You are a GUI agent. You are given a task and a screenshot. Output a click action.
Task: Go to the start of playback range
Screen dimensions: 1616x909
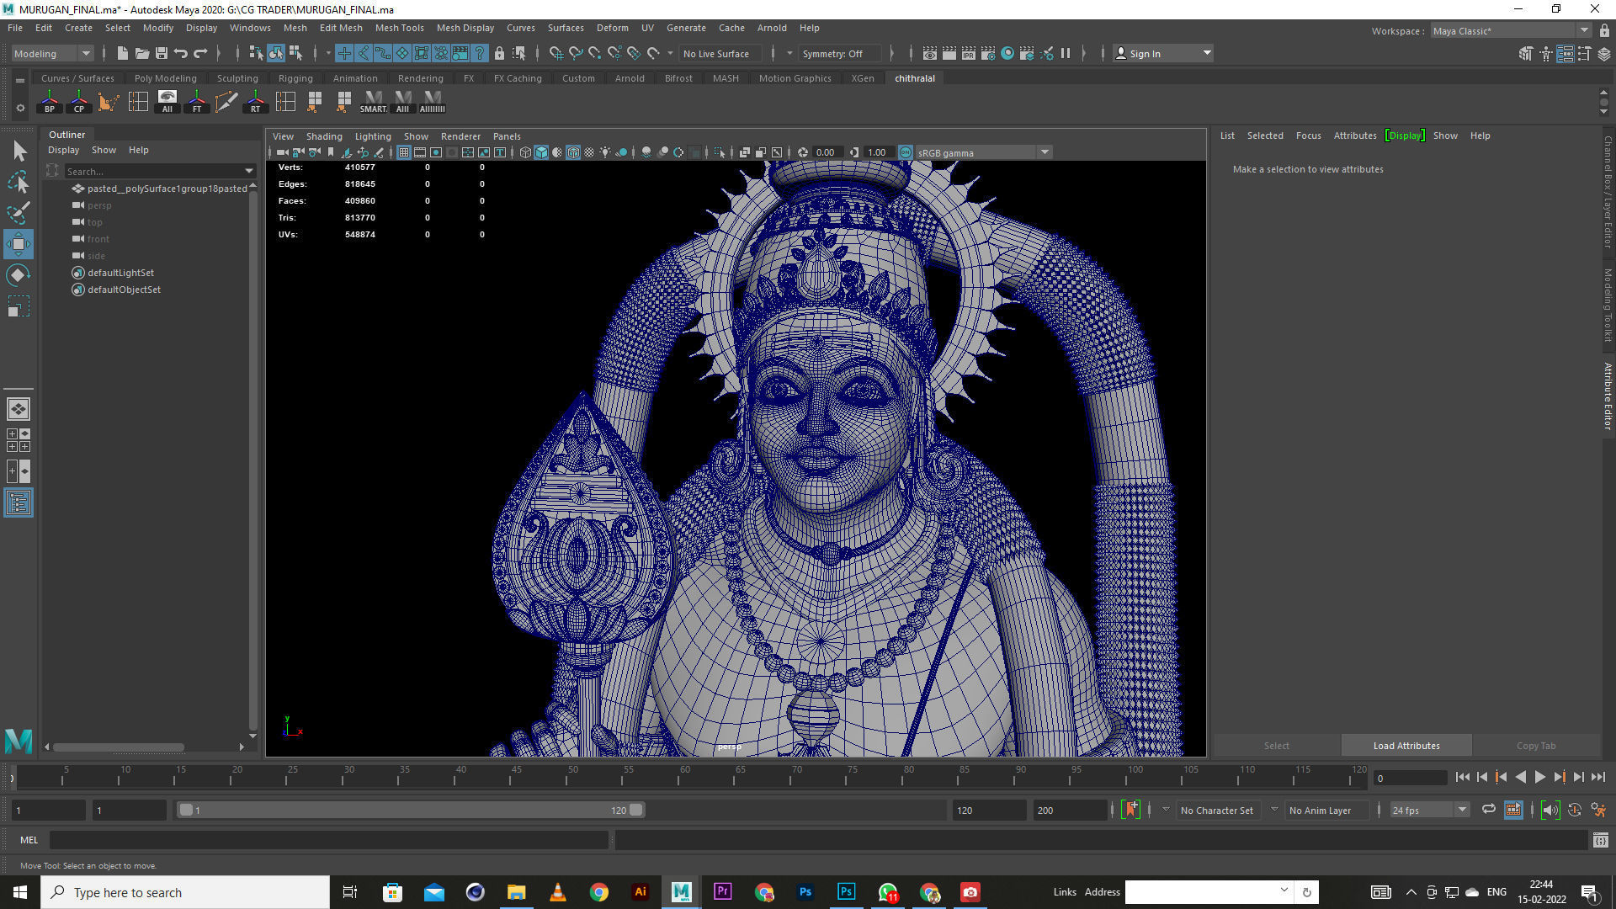pos(1463,777)
